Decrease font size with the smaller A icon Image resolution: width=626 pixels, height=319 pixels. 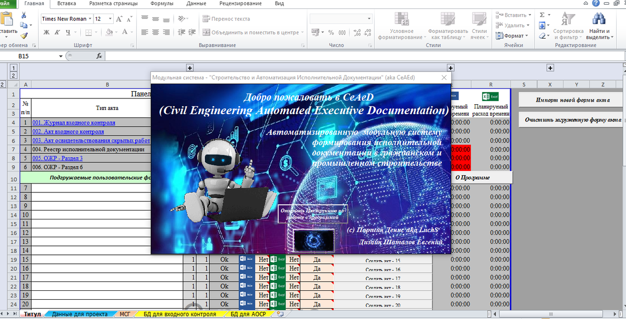(x=129, y=19)
